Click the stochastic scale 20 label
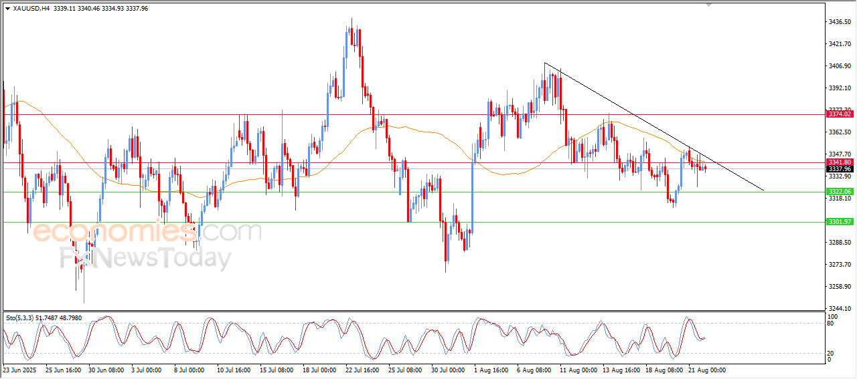 (832, 353)
